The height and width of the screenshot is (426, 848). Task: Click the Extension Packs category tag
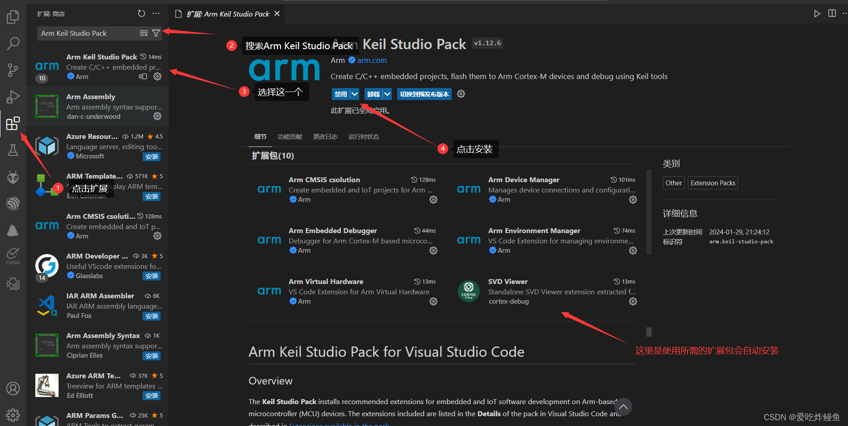(713, 183)
